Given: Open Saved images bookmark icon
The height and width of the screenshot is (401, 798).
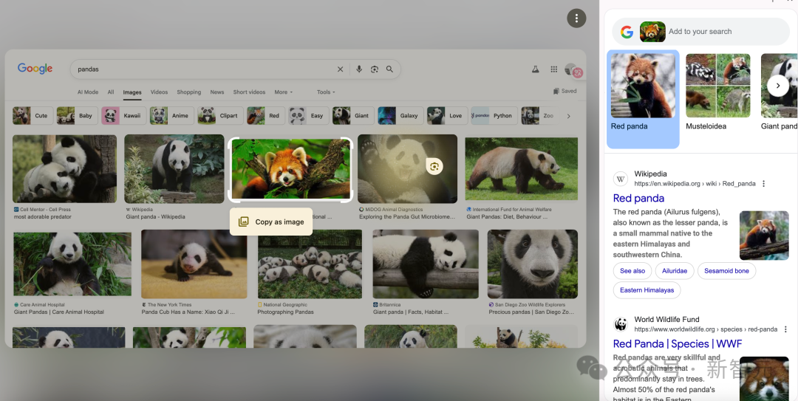Looking at the screenshot, I should [556, 92].
